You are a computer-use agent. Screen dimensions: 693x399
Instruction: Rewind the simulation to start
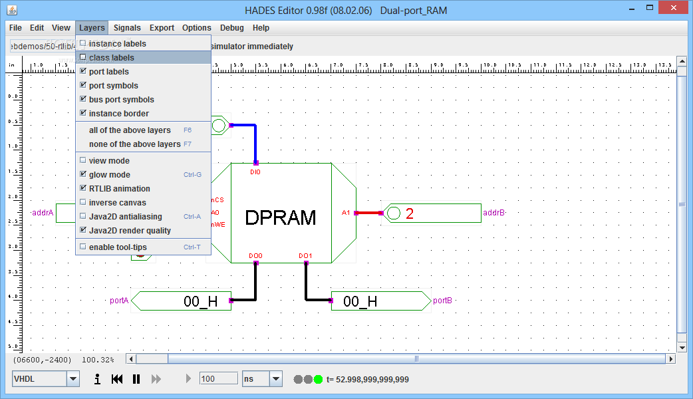click(x=117, y=379)
